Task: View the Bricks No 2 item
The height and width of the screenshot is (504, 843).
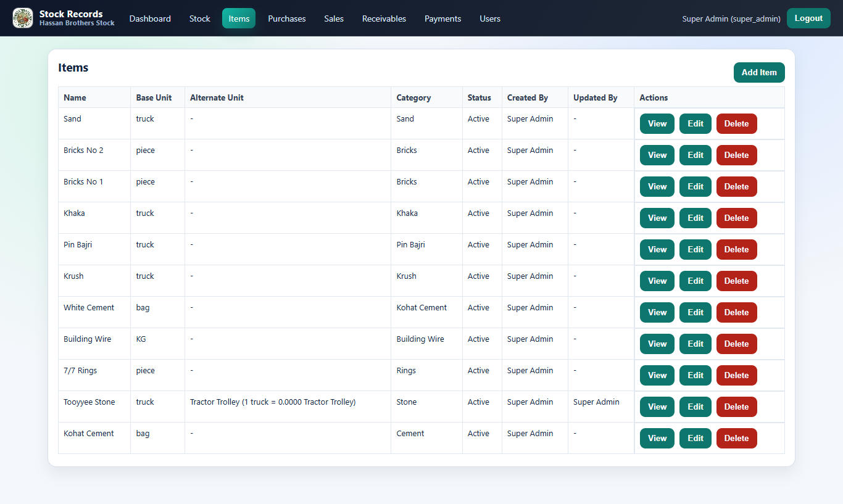Action: click(657, 155)
